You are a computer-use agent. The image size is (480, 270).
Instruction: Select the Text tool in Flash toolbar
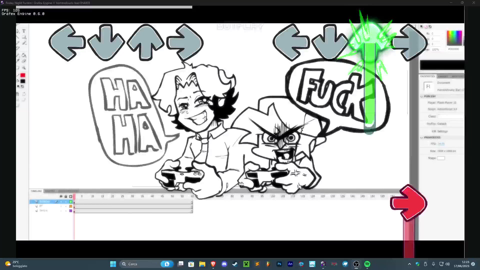pyautogui.click(x=24, y=31)
